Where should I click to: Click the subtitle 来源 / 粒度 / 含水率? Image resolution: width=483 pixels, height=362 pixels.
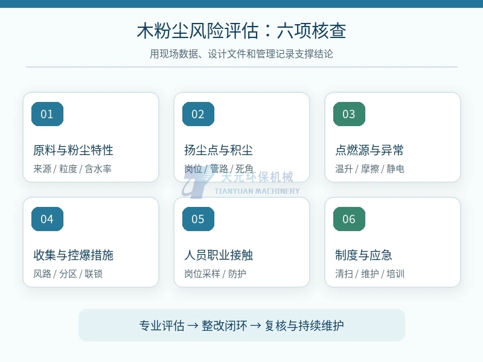pyautogui.click(x=72, y=169)
